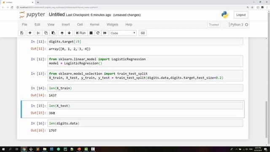Open the File Explorer taskbar icon

click(x=45, y=149)
